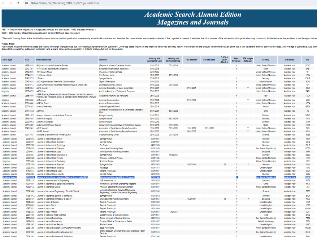Click publisher 'Islamic Azad University Press'
The height and width of the screenshot is (237, 317).
(x=111, y=148)
